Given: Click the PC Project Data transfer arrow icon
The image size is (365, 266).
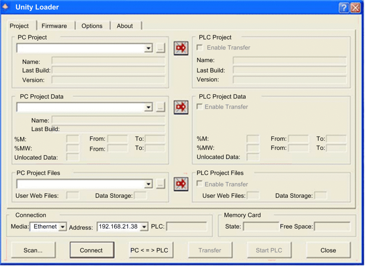Looking at the screenshot, I should [x=181, y=107].
